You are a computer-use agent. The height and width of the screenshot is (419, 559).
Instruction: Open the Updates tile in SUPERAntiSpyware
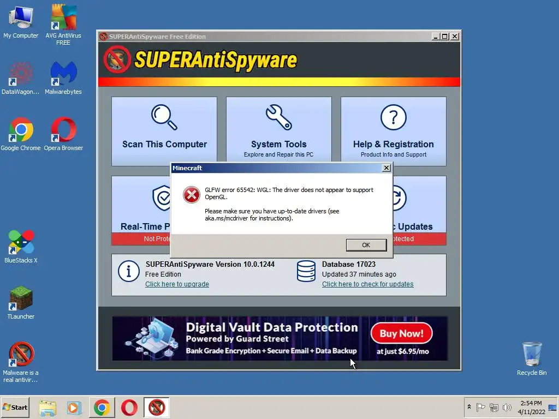coord(420,210)
